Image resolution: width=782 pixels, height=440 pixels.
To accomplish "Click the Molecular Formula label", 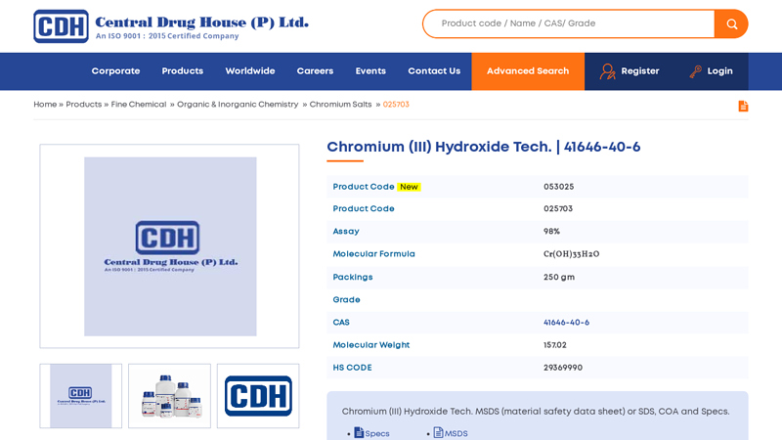I will pos(373,254).
